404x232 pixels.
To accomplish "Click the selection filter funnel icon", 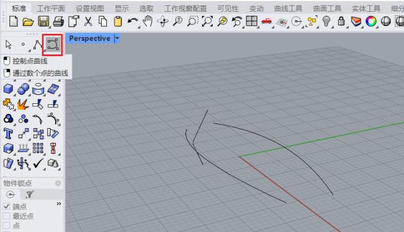I will coord(30,195).
